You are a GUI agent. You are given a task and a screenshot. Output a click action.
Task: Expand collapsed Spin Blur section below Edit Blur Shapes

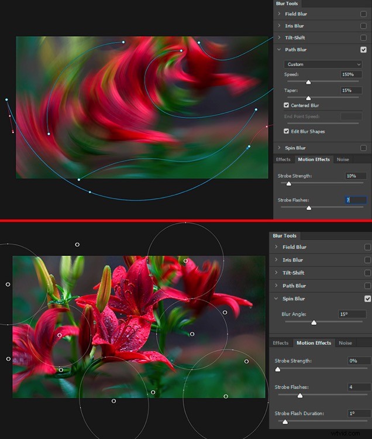pos(279,148)
